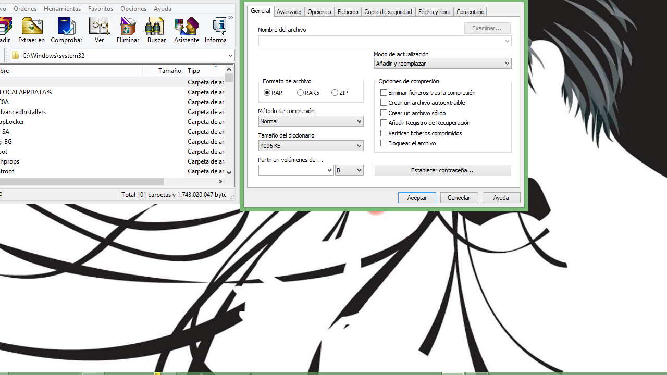The height and width of the screenshot is (375, 667).
Task: Open Modo de actualización dropdown
Action: coord(442,64)
